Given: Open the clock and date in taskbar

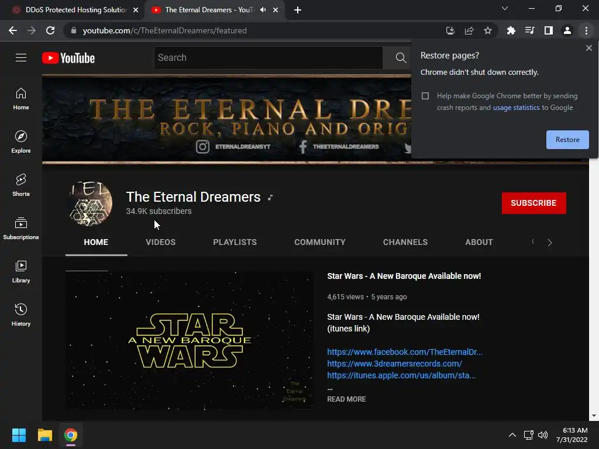Looking at the screenshot, I should click(572, 435).
